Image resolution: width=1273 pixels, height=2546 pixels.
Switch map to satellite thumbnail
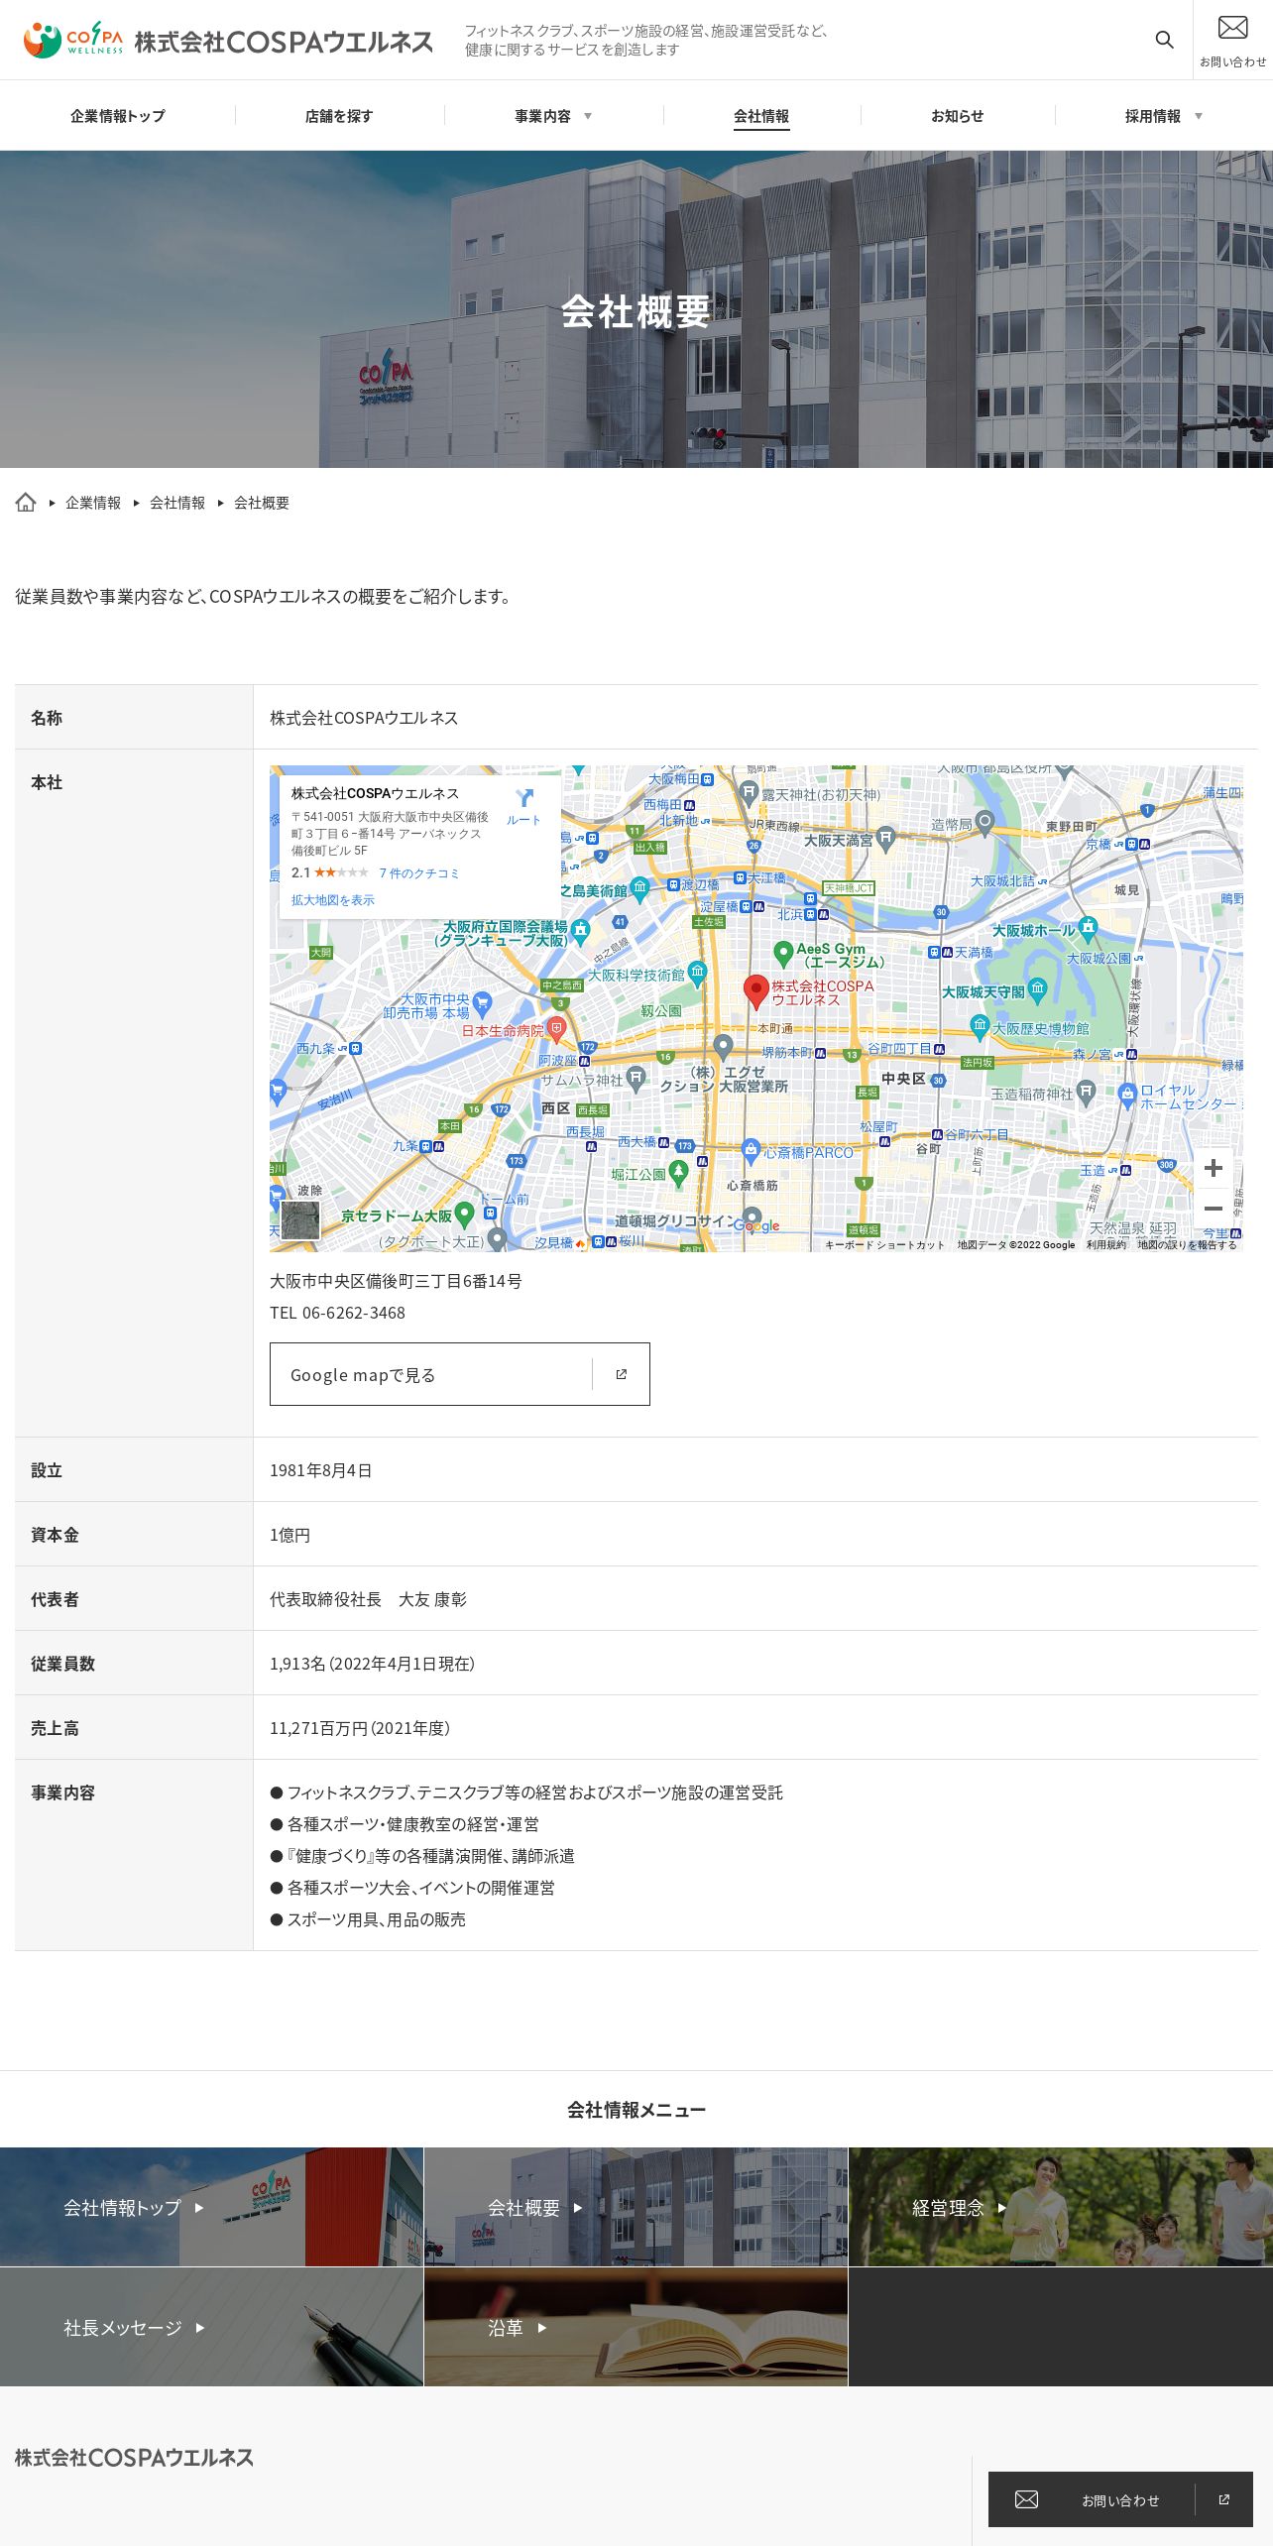point(300,1220)
